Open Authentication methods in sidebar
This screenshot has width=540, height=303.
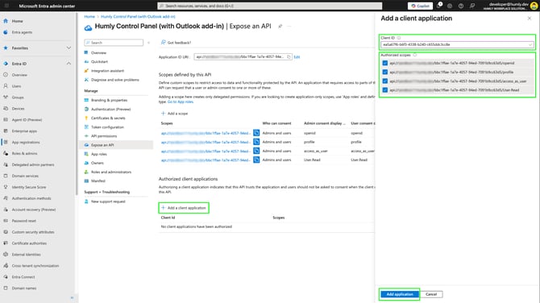pos(31,198)
